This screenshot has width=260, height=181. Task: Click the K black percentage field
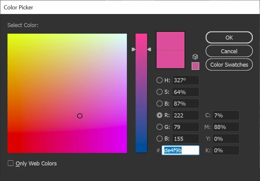[x=226, y=150]
